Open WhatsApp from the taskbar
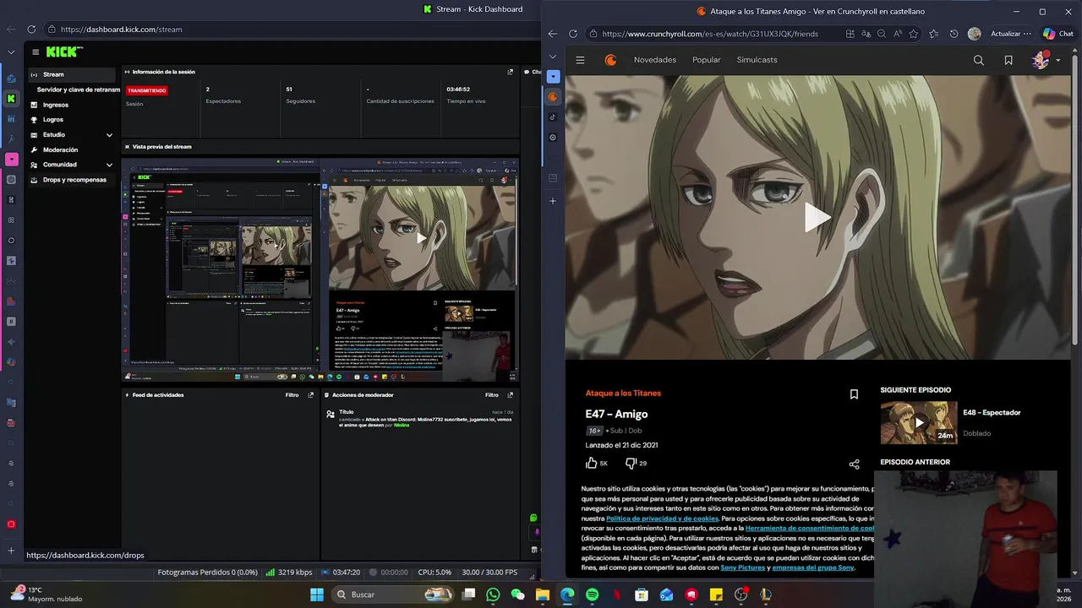1082x608 pixels. (x=493, y=594)
